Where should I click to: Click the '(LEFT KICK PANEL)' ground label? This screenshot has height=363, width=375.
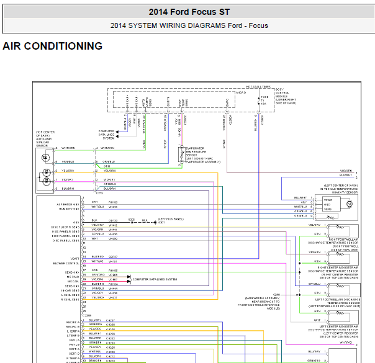point(171,219)
